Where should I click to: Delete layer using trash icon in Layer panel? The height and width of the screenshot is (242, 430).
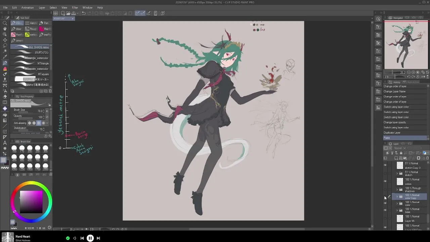pos(427,158)
